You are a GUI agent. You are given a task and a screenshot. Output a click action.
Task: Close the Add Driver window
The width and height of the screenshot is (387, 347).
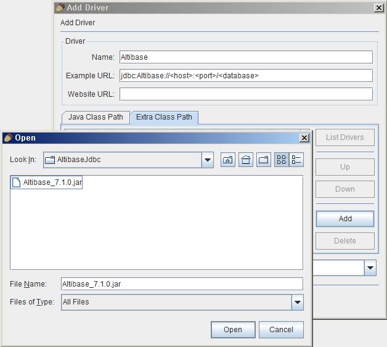pyautogui.click(x=378, y=8)
